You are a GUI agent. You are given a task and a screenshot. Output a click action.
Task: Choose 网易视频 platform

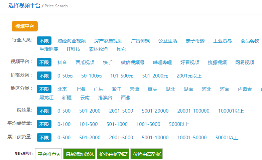[245, 62]
